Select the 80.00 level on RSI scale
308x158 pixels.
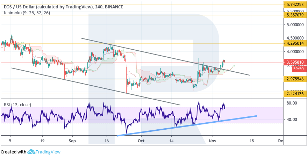point(292,103)
